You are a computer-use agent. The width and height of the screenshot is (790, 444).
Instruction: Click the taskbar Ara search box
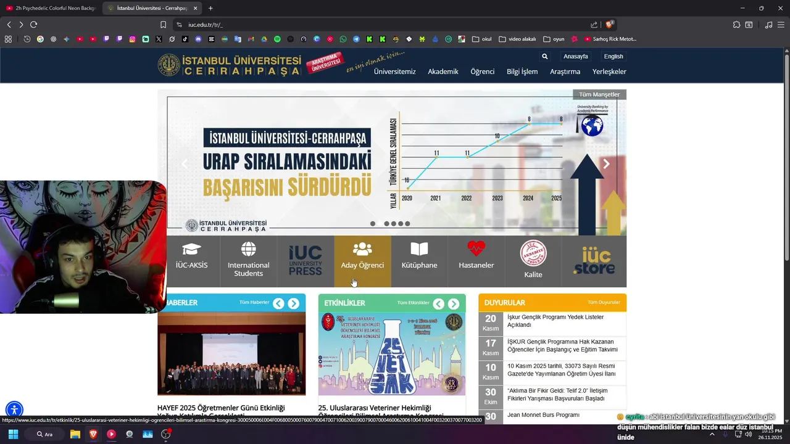[x=44, y=434]
